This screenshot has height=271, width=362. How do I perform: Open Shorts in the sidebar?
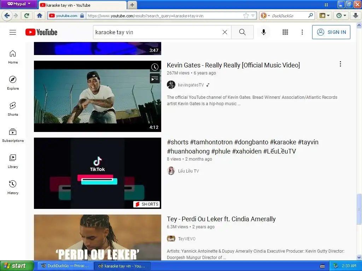[x=13, y=109]
